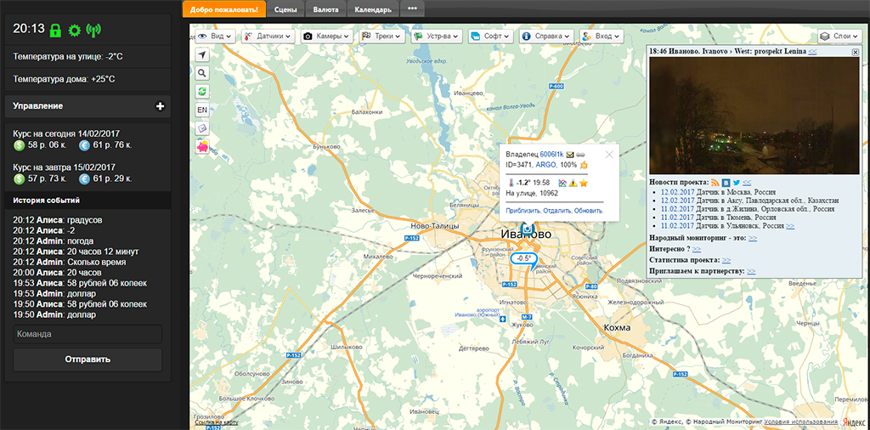
Task: Click the Ivanovo webcam image
Action: point(754,115)
